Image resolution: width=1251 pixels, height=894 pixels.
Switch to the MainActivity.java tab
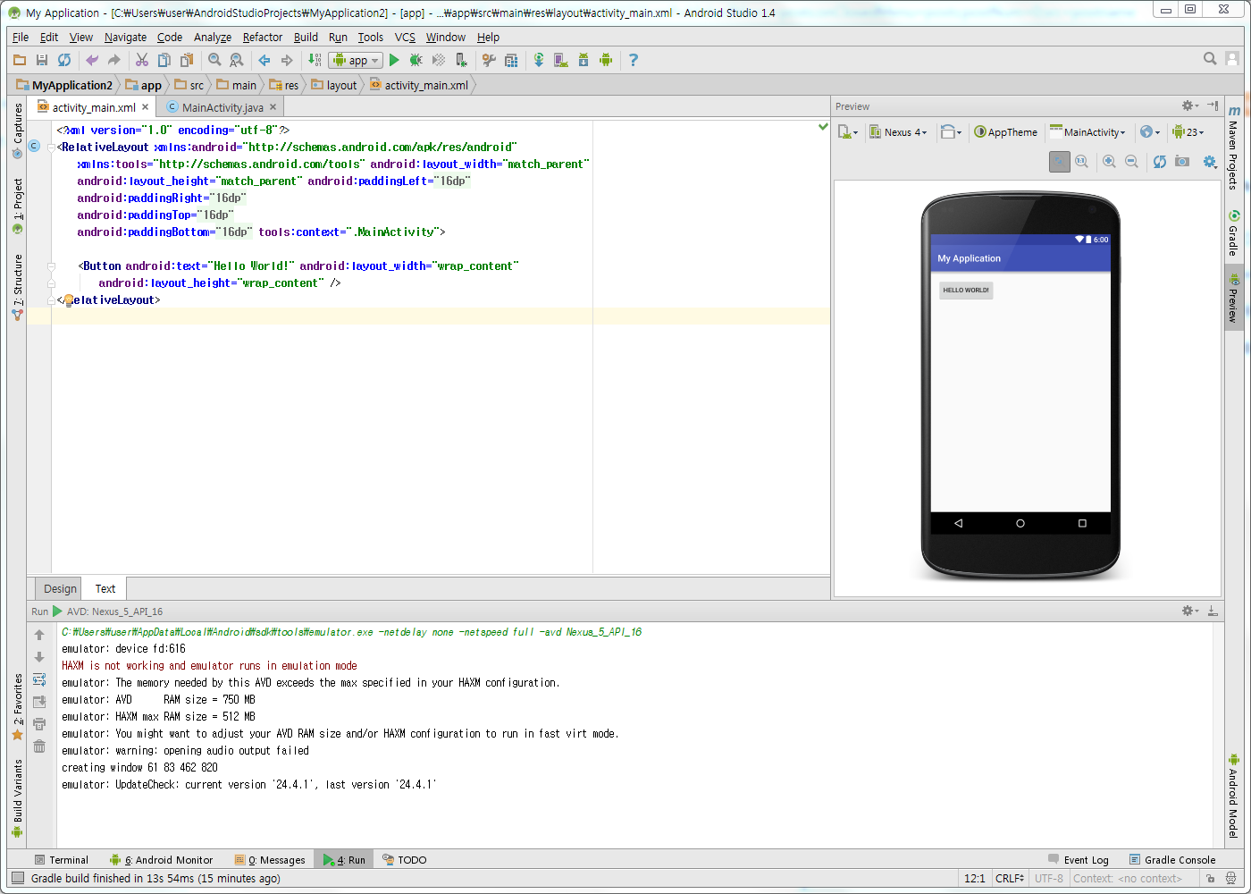(x=222, y=107)
